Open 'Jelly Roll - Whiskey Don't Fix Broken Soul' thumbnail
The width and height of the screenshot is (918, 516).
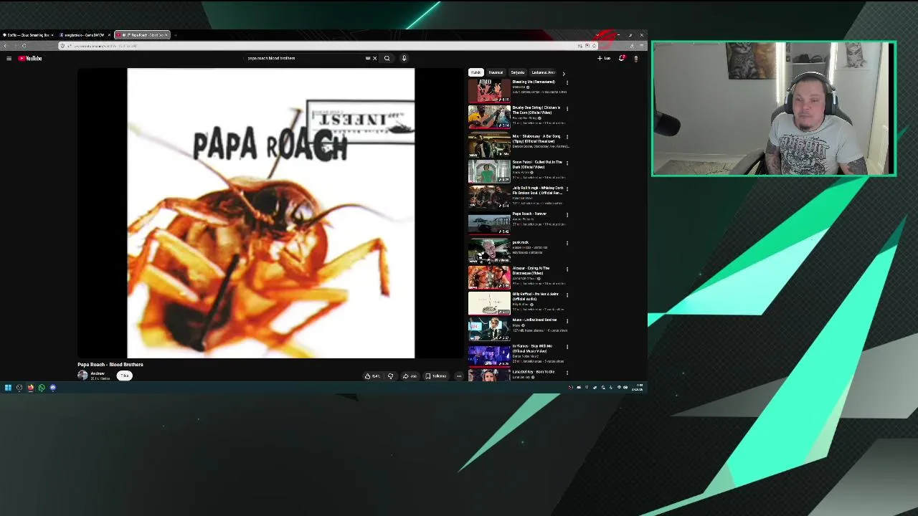tap(489, 197)
